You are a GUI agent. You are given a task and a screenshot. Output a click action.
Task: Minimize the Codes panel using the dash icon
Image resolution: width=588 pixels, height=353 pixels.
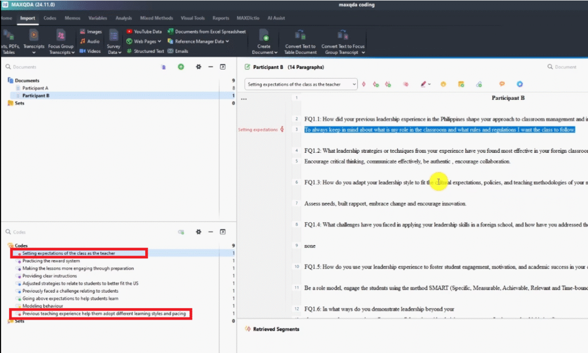(211, 232)
